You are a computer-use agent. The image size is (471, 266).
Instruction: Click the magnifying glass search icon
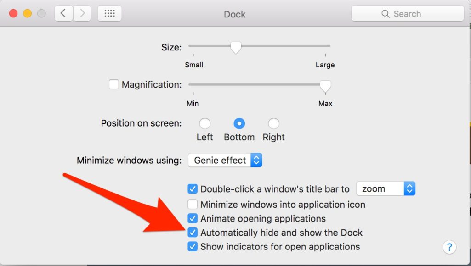click(386, 14)
